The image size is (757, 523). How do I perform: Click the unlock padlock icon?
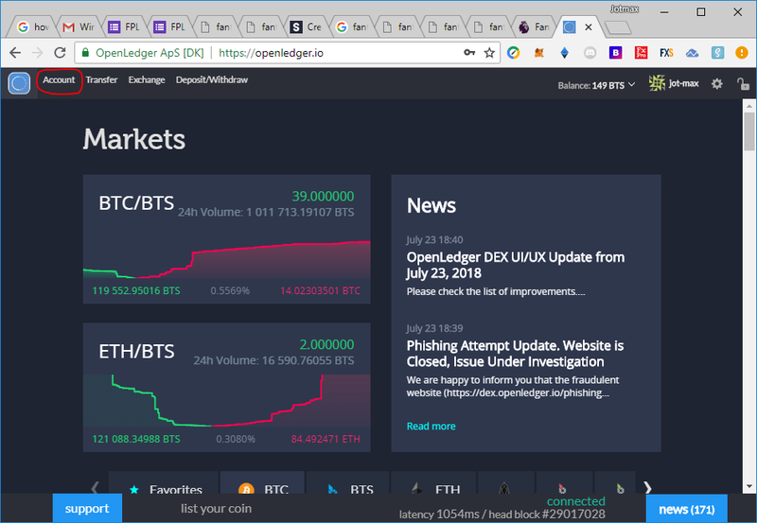coord(743,84)
